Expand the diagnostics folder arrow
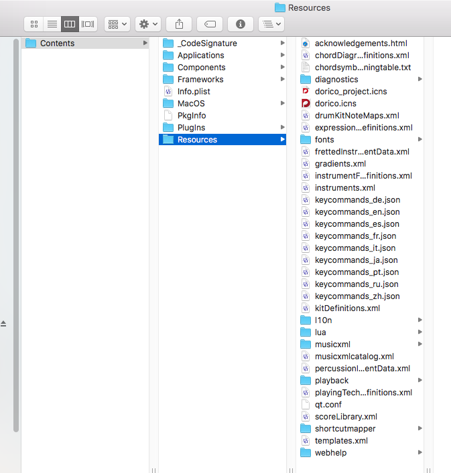The image size is (451, 473). pyautogui.click(x=420, y=79)
